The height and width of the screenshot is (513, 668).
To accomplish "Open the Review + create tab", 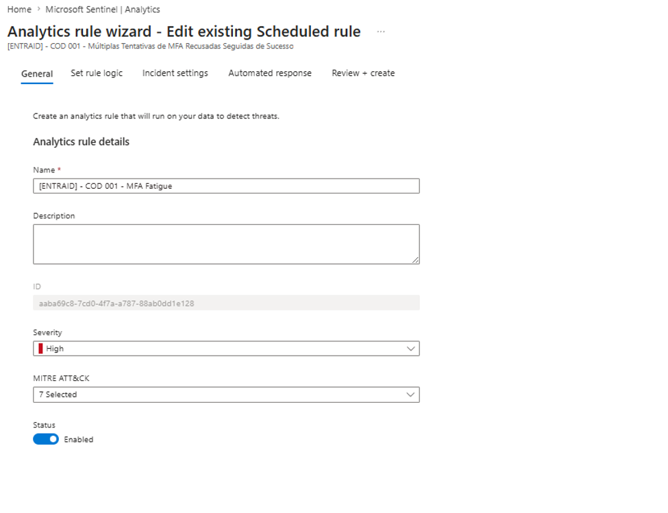I will point(363,73).
